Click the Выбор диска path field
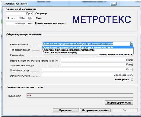Viewport: 141px width, 117px height. pyautogui.click(x=80, y=95)
